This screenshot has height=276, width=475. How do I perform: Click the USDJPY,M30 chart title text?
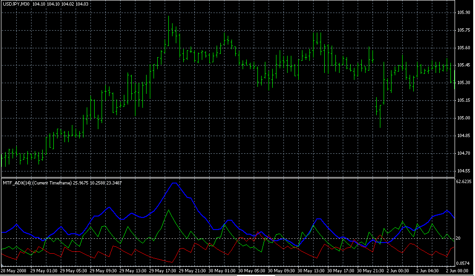point(16,4)
